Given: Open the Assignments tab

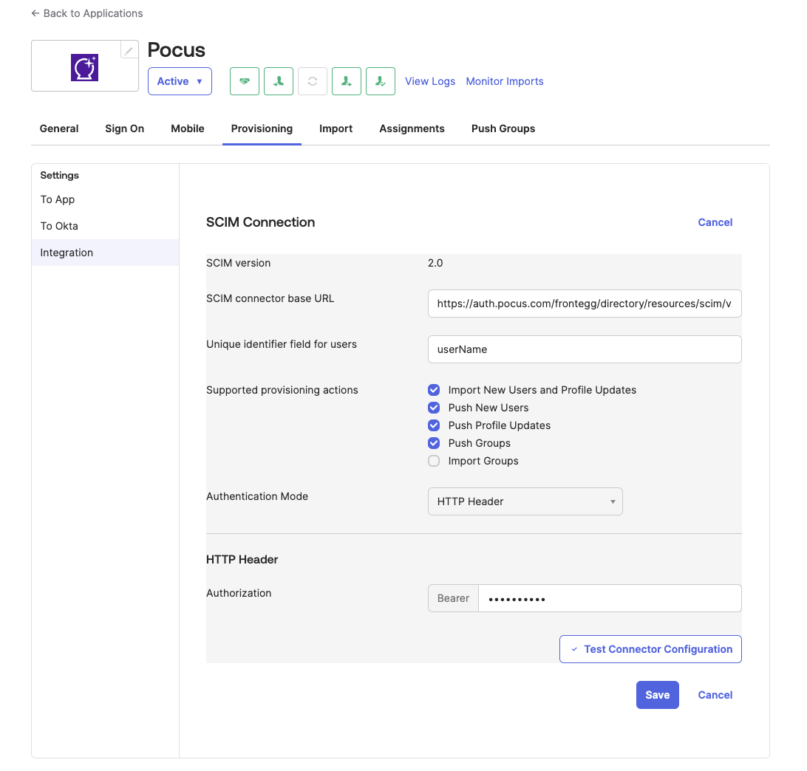Looking at the screenshot, I should click(x=412, y=128).
